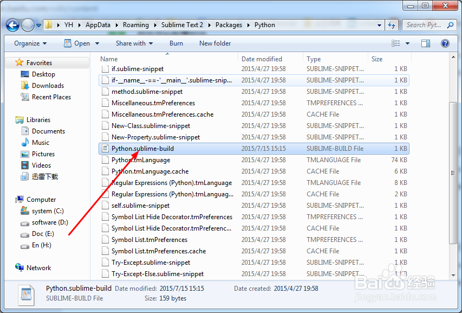Image resolution: width=462 pixels, height=313 pixels.
Task: Select the New-Class.sublime-snippet file icon
Action: point(105,126)
